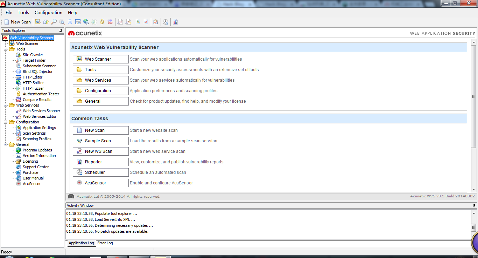Open Web Services Scanner toolbar icon
The width and height of the screenshot is (478, 258).
tap(120, 22)
